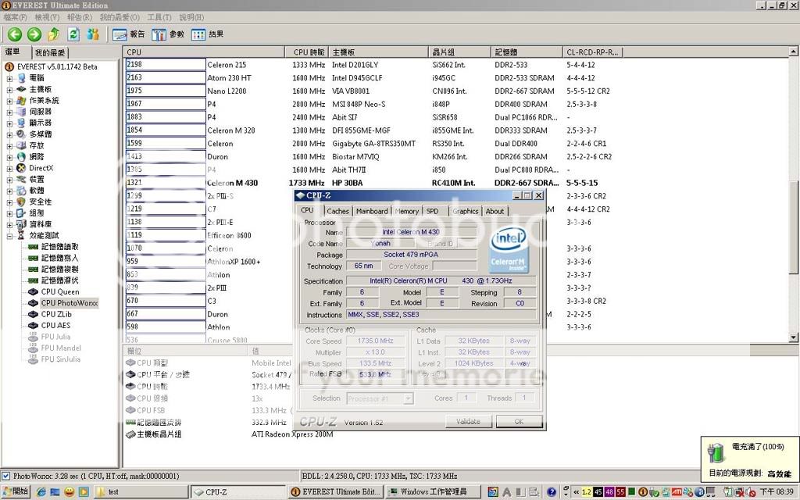Open the 開始 Start button

16,491
